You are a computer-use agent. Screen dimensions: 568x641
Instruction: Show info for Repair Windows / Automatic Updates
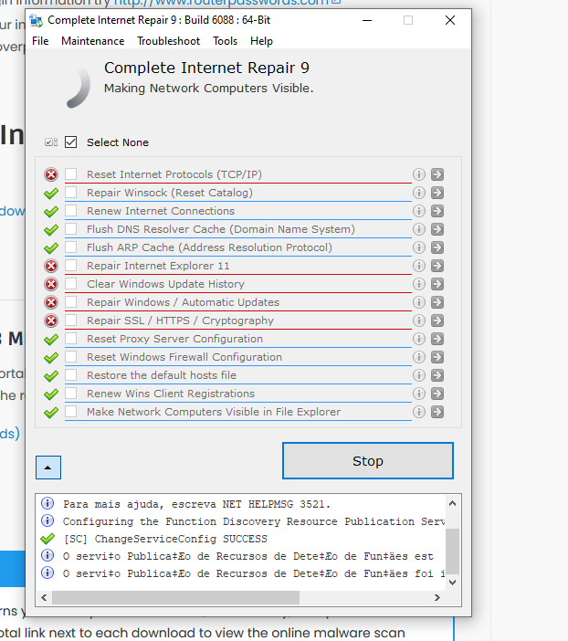click(x=419, y=302)
